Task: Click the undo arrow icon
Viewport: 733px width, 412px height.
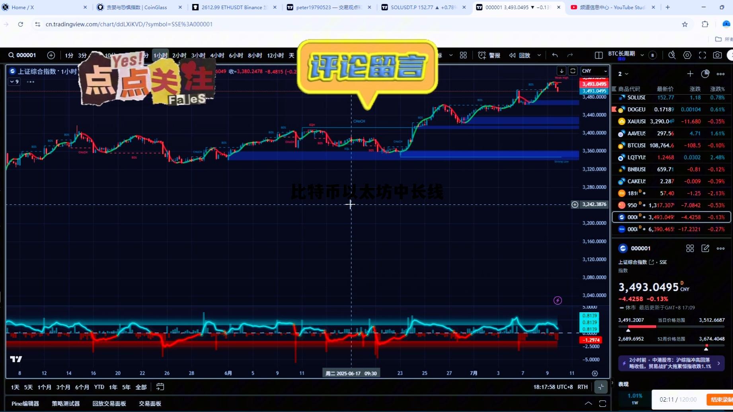Action: 555,55
